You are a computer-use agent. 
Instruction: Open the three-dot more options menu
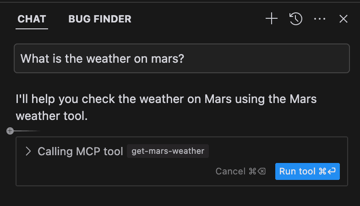[320, 19]
